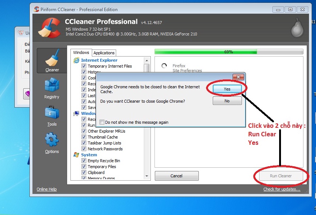
Task: Uncheck Temporary Internet Files
Action: (x=84, y=66)
